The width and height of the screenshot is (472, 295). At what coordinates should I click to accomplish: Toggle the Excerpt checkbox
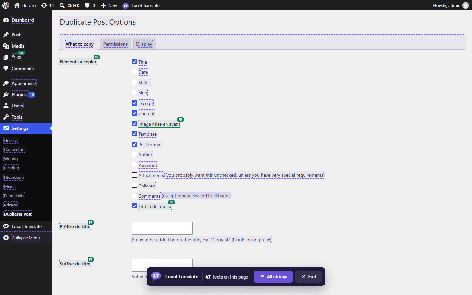point(134,103)
